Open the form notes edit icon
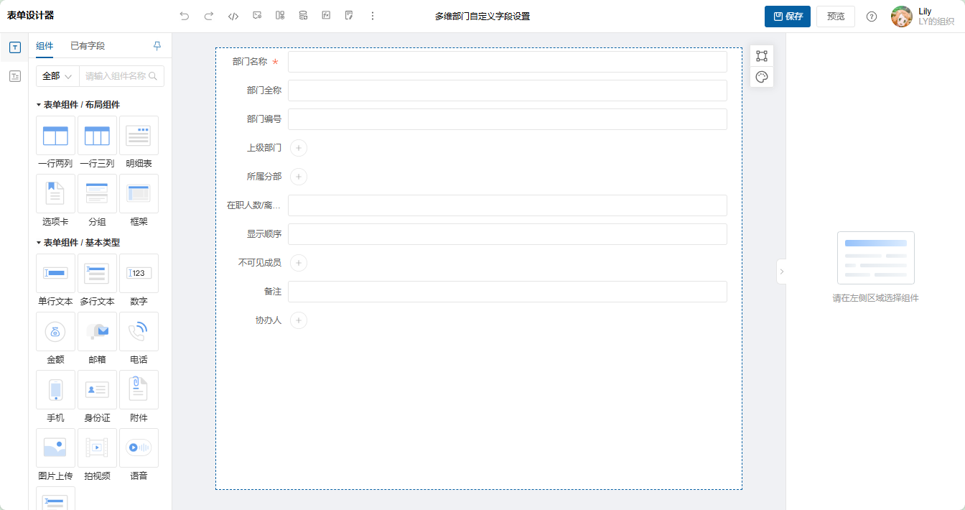The image size is (965, 510). tap(349, 16)
